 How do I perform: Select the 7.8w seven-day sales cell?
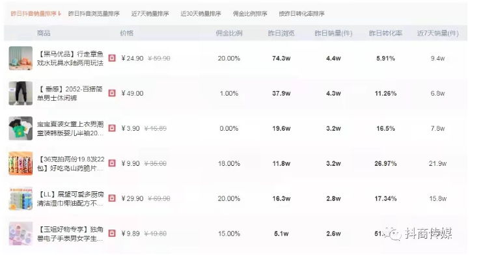437,128
